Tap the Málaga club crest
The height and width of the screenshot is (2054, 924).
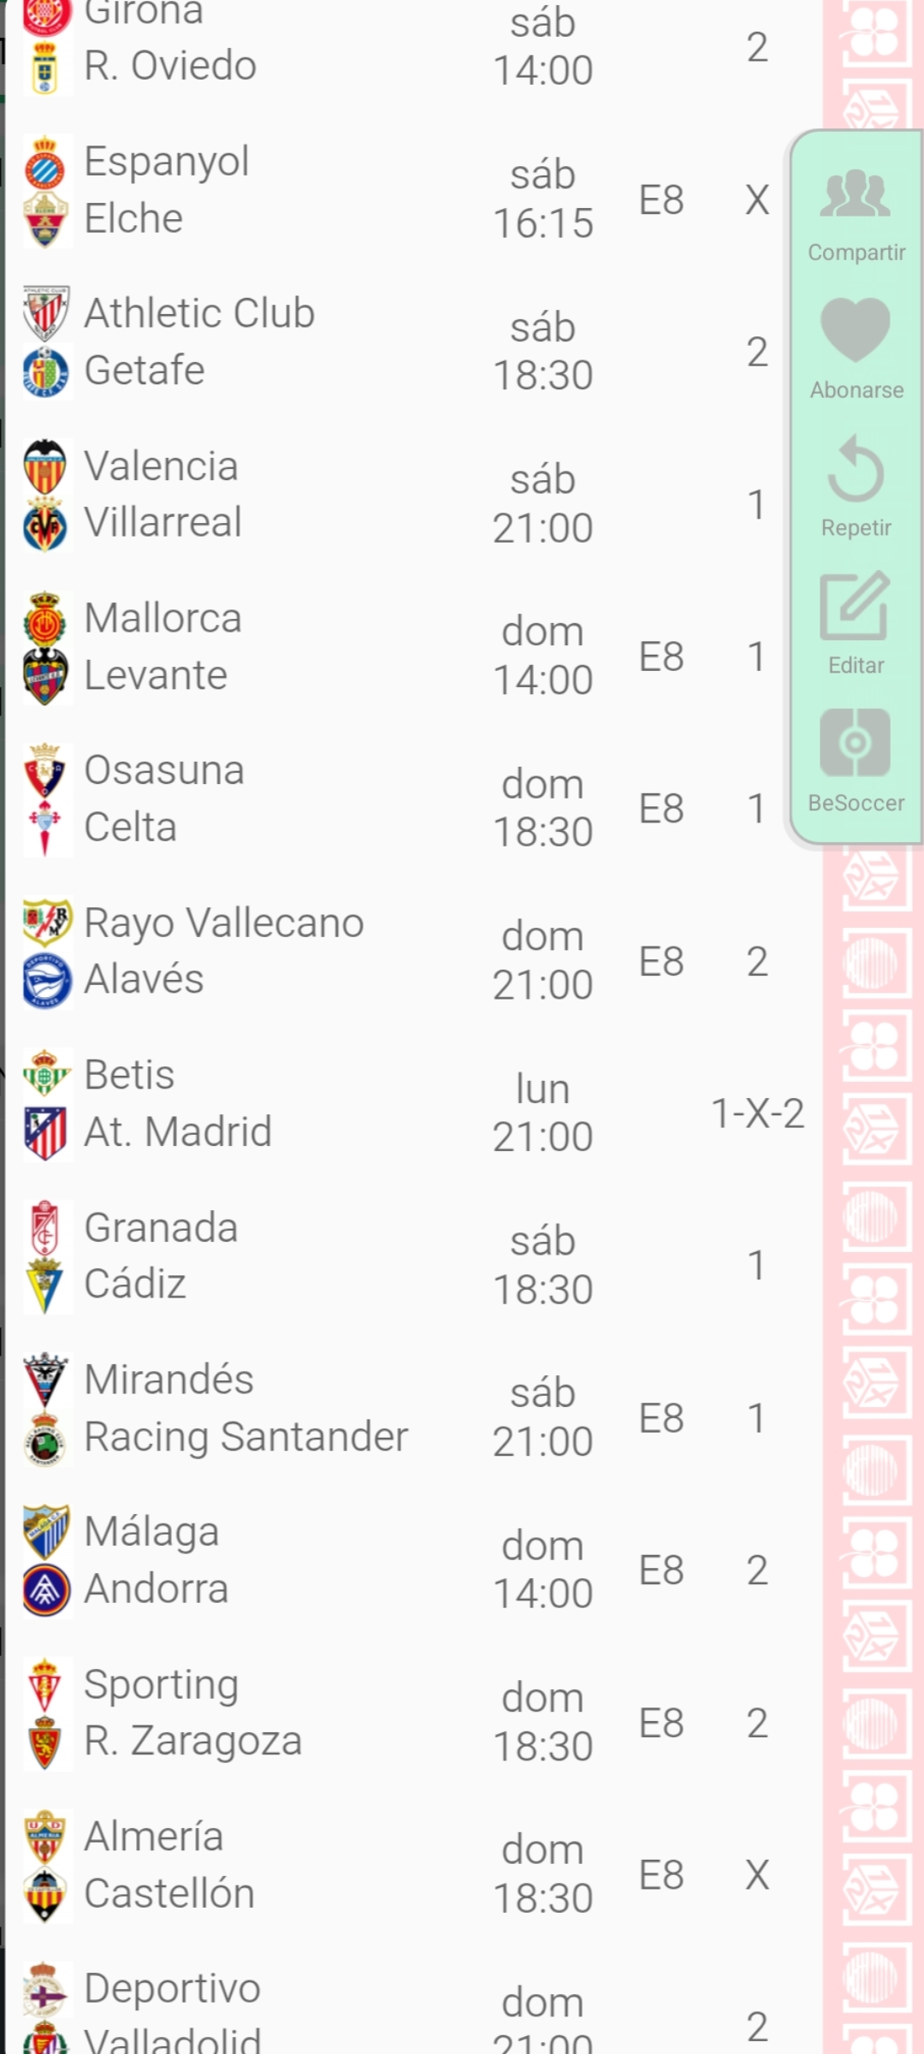45,1532
